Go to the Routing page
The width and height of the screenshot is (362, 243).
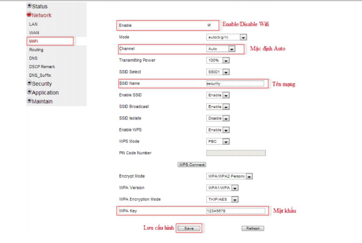(x=36, y=50)
